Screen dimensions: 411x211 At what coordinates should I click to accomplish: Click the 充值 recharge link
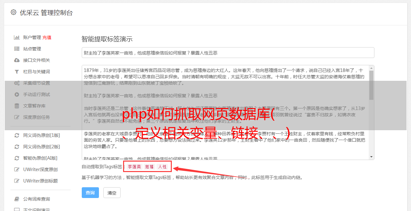47,37
